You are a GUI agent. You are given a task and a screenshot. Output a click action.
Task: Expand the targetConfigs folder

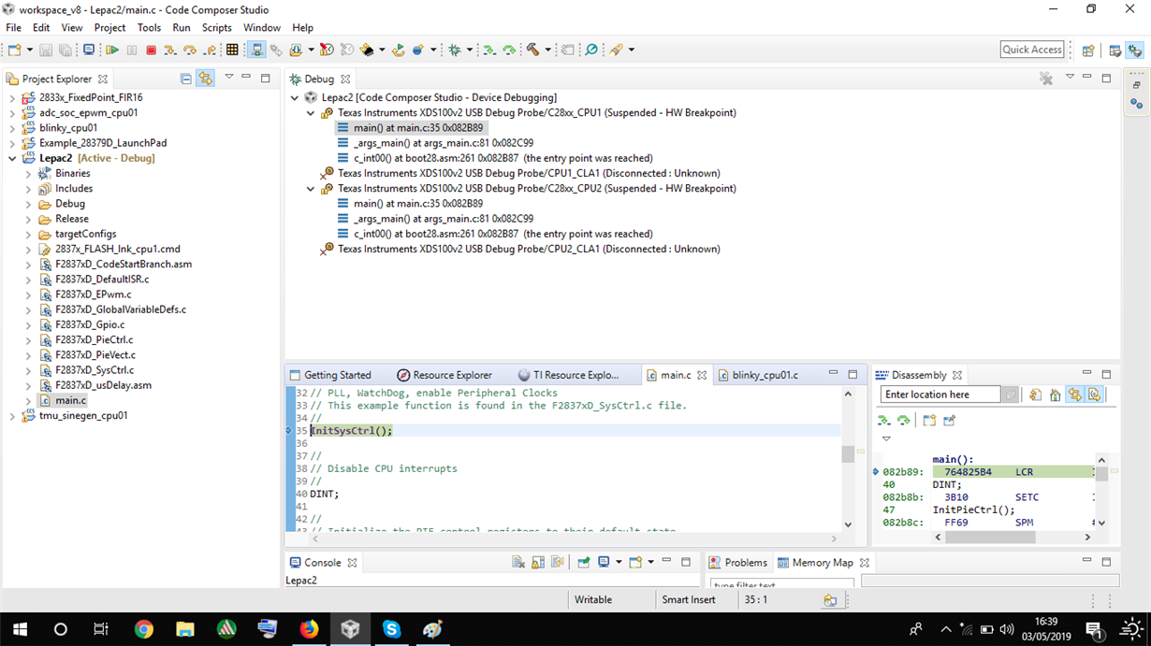click(28, 234)
